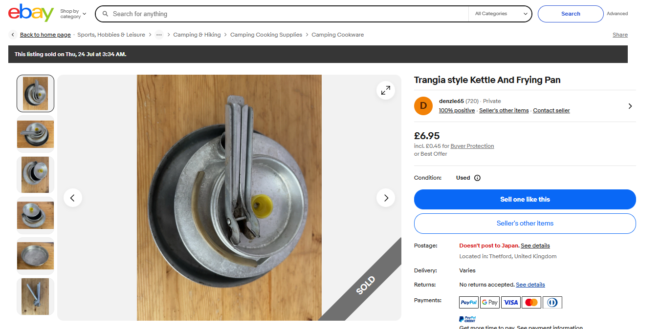661x329 pixels.
Task: Show the next listing photo
Action: pos(386,198)
